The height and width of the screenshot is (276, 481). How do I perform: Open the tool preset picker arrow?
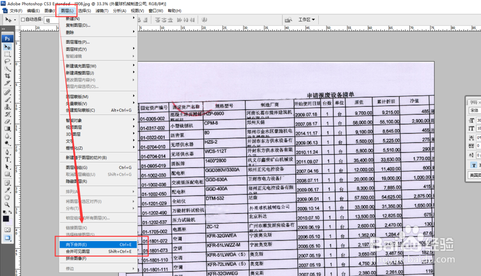coord(15,20)
